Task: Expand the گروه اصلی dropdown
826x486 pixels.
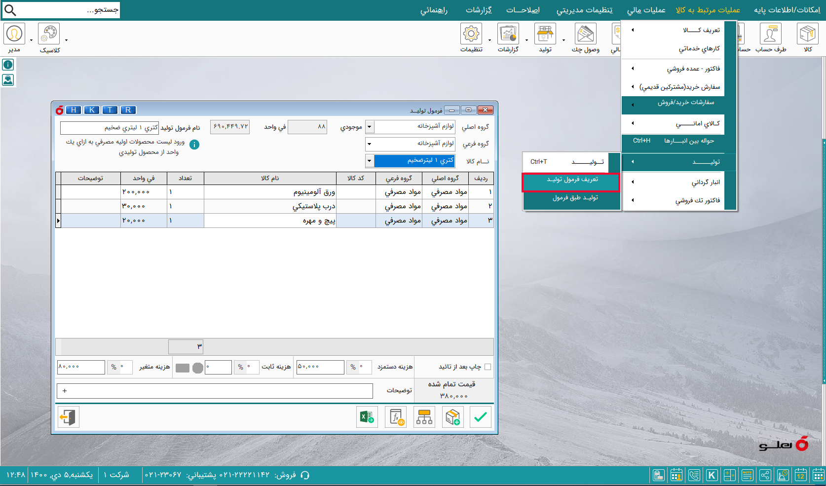Action: point(370,127)
